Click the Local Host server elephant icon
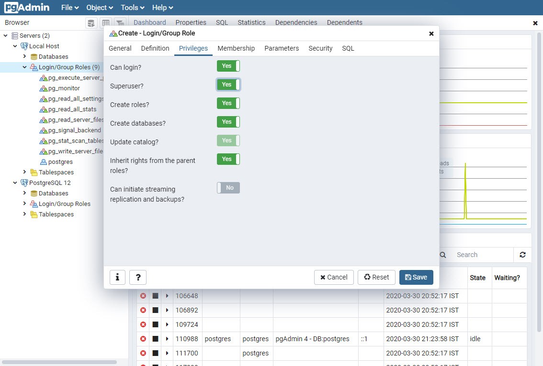This screenshot has width=543, height=366. (x=24, y=46)
